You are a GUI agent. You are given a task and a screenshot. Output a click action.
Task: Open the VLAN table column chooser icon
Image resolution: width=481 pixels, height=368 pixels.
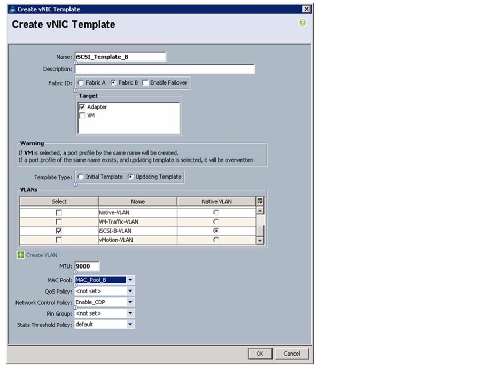260,201
